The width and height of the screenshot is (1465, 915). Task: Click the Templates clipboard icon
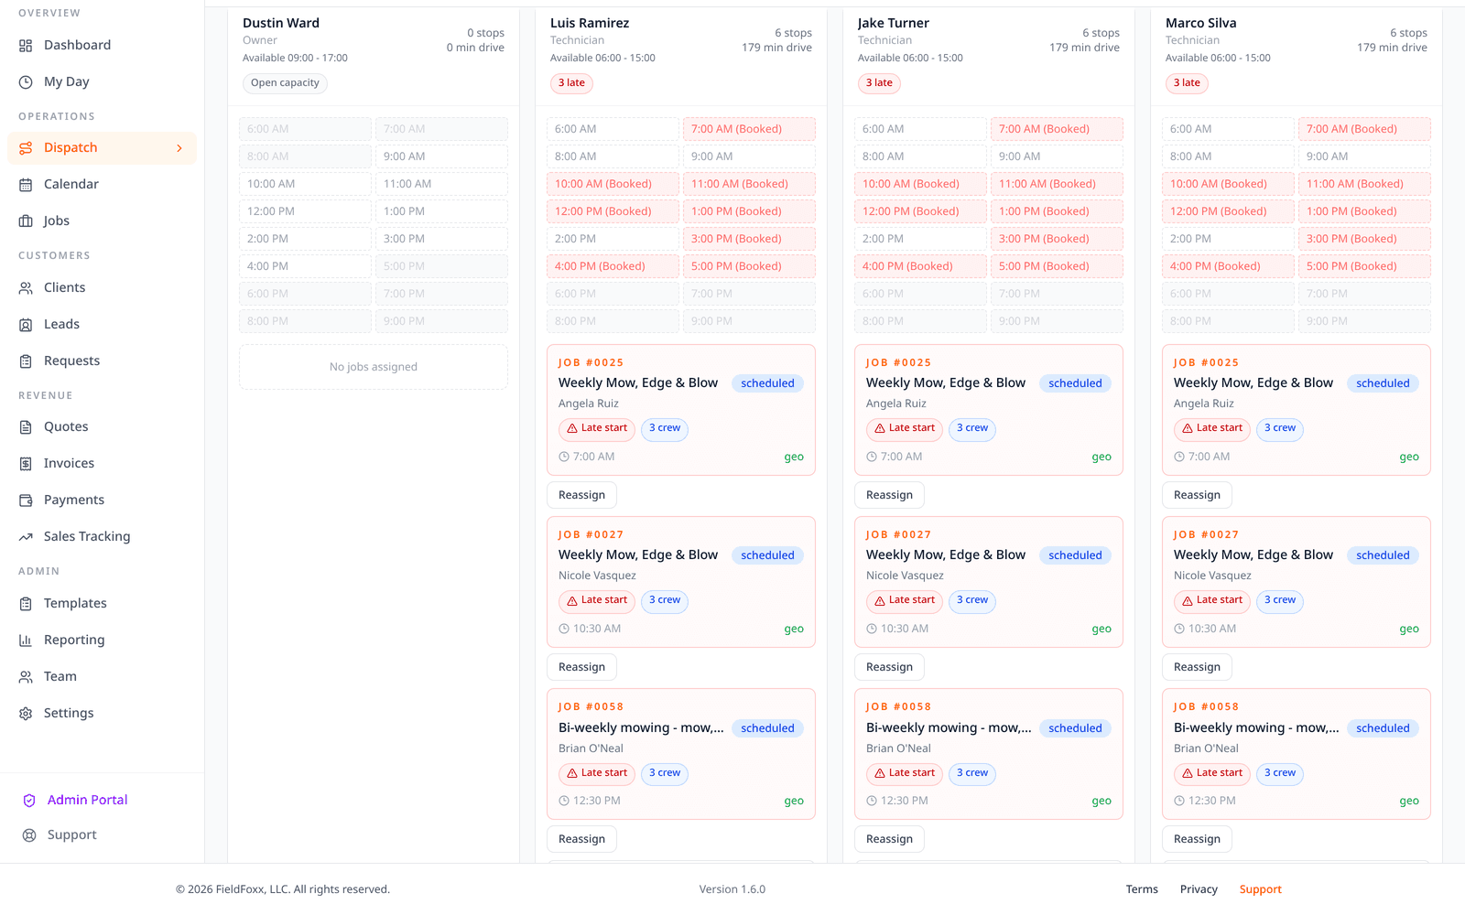pyautogui.click(x=26, y=604)
